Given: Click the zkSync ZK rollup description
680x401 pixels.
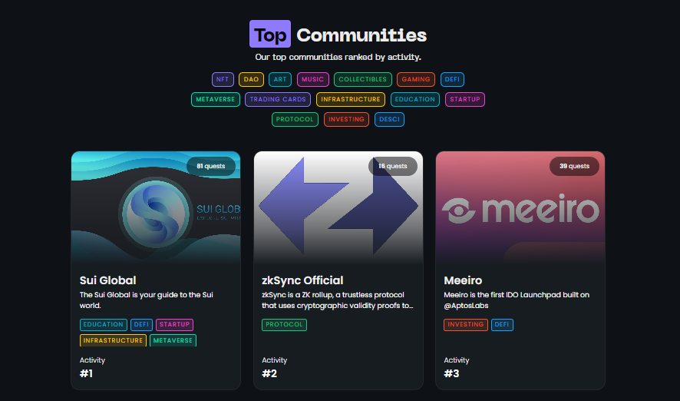Looking at the screenshot, I should [x=338, y=300].
